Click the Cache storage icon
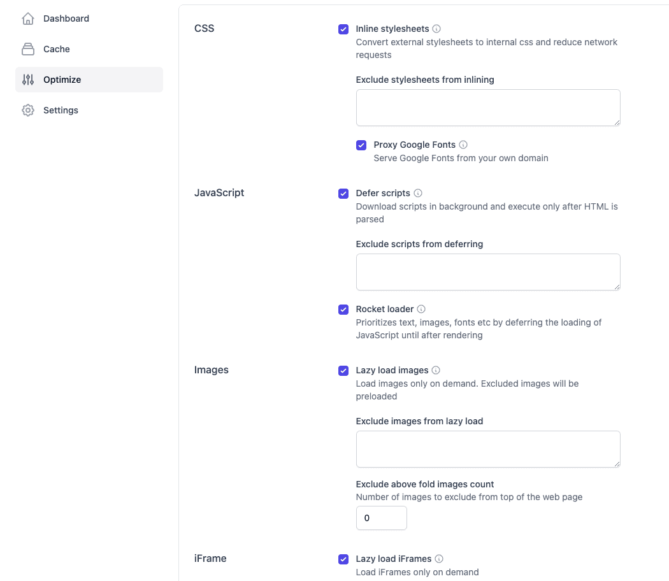Viewport: 669px width, 581px height. [x=28, y=49]
